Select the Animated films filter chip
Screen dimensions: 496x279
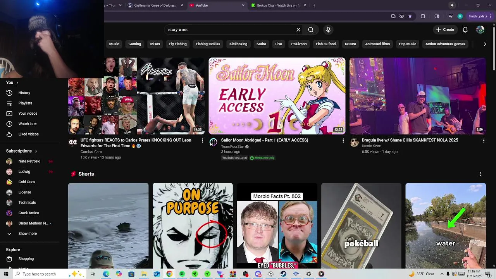tap(377, 44)
